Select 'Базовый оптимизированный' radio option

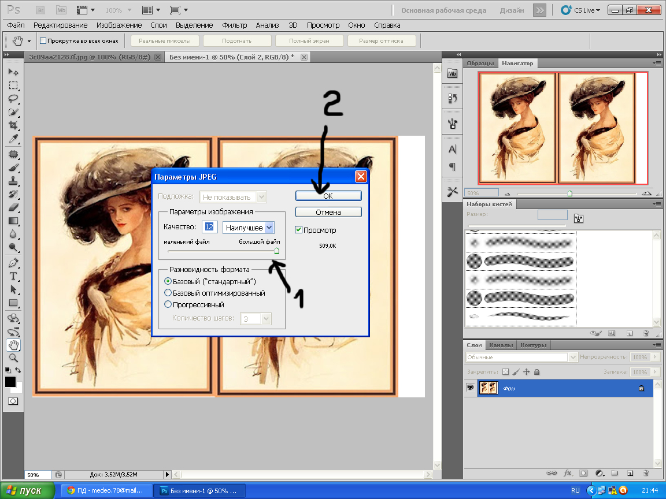[x=168, y=293]
